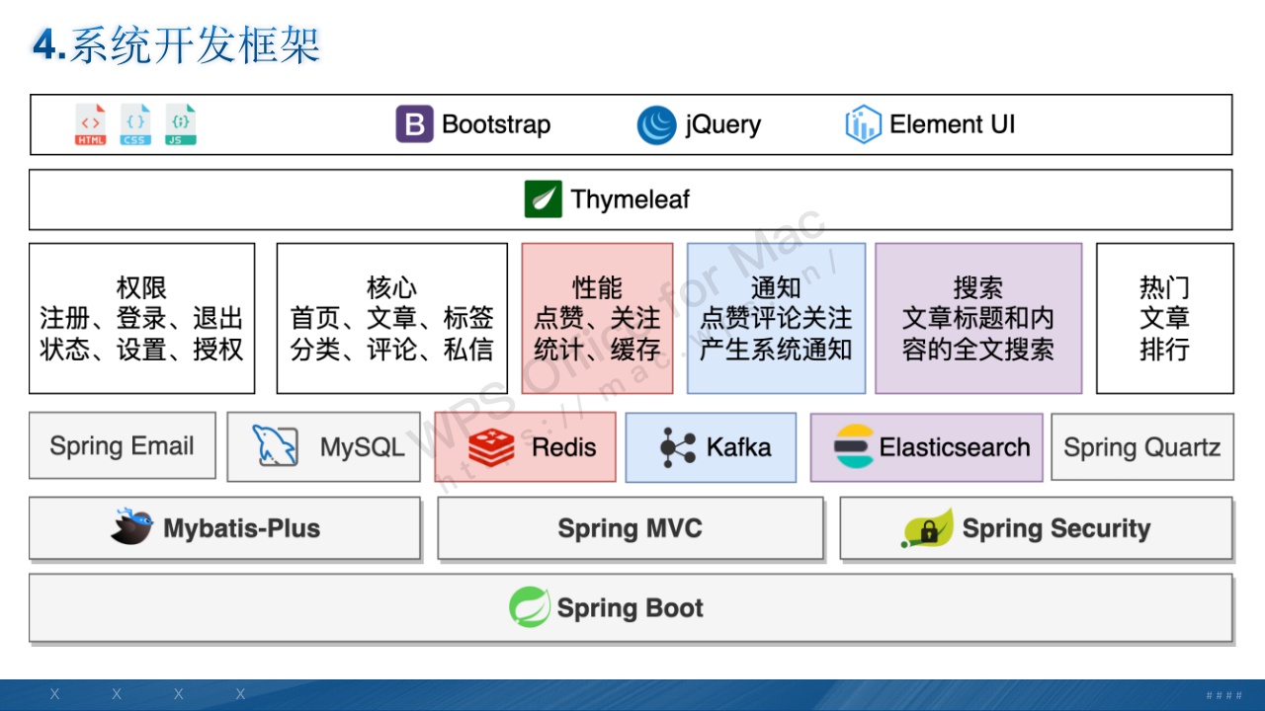Click the text 文章标题和内
Image resolution: width=1265 pixels, height=711 pixels.
tap(978, 319)
